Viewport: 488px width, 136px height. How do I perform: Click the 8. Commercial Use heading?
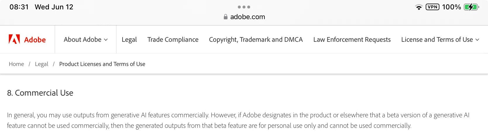(x=40, y=93)
